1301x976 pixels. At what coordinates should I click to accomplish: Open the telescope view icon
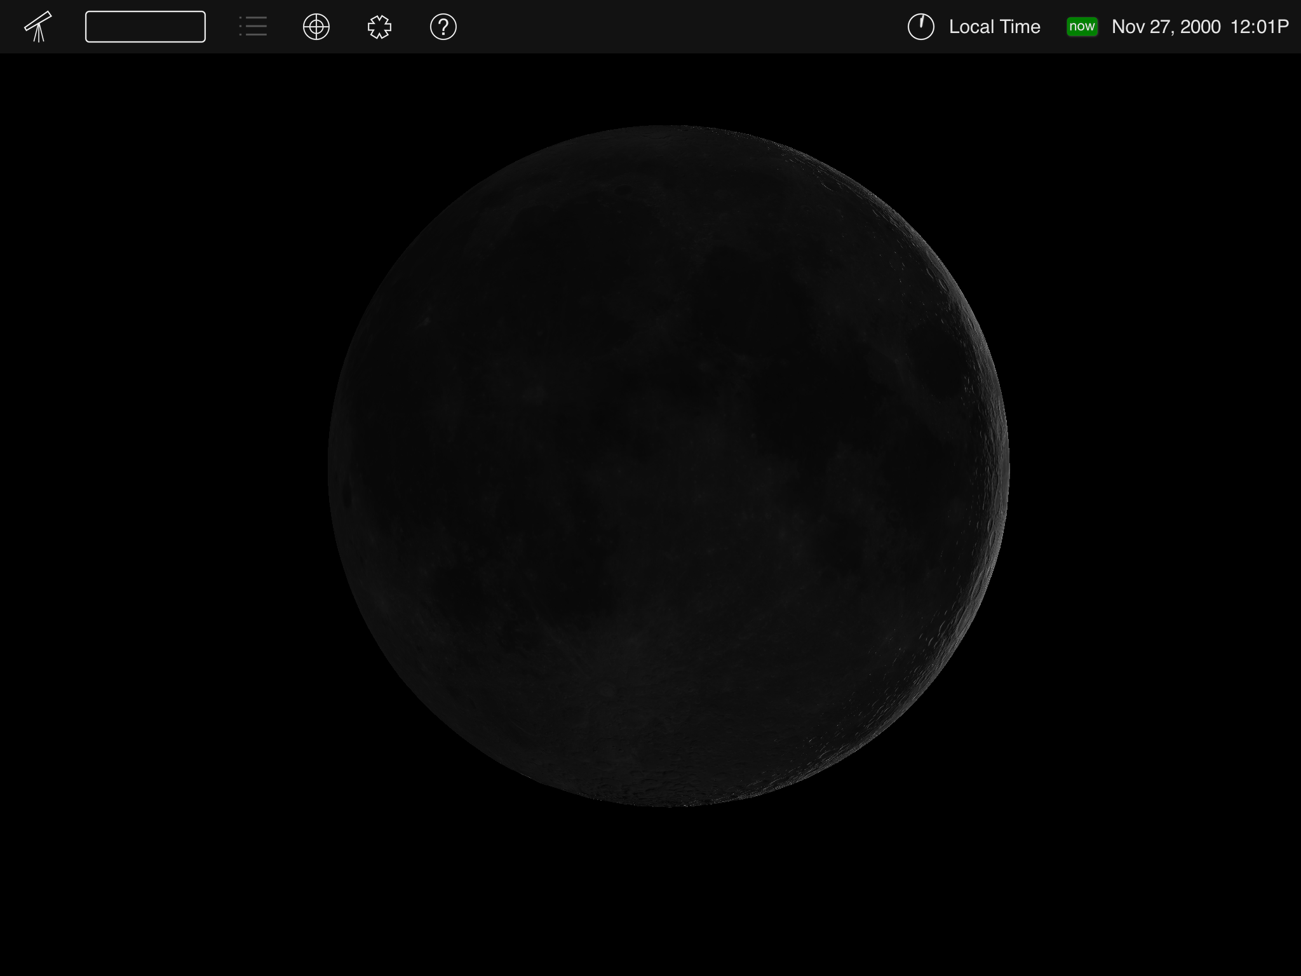(38, 27)
